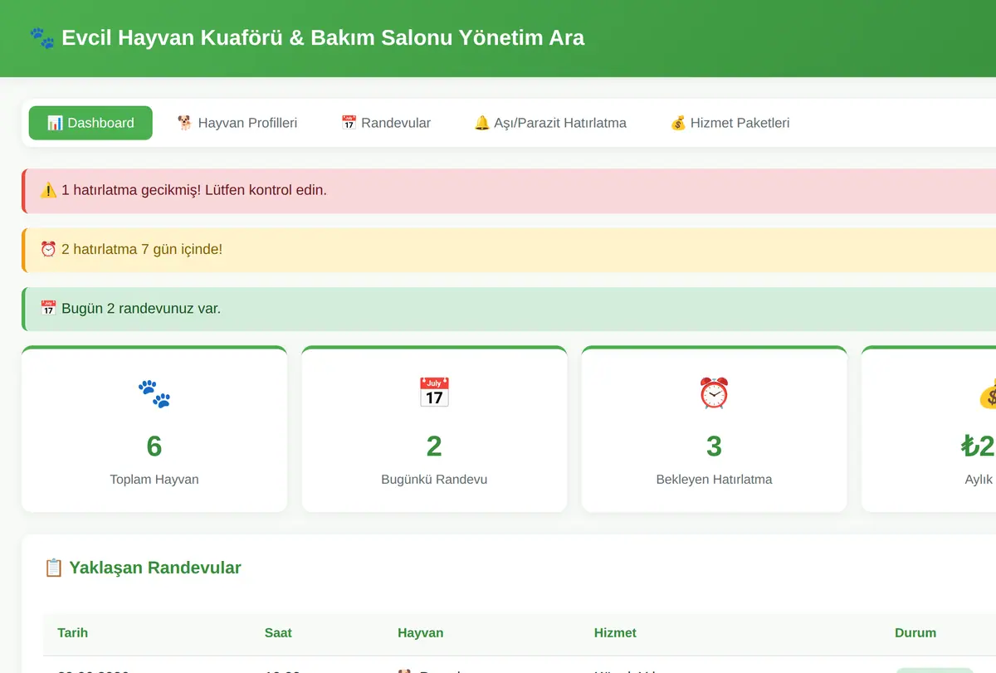The image size is (996, 673).
Task: Open the '2 hatırlatma 7 gün içinde' alert
Action: pos(509,250)
